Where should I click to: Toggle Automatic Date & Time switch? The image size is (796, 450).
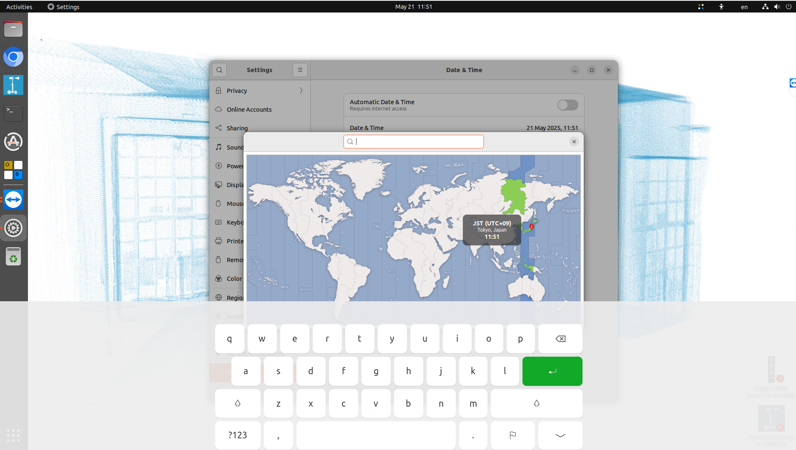point(567,105)
